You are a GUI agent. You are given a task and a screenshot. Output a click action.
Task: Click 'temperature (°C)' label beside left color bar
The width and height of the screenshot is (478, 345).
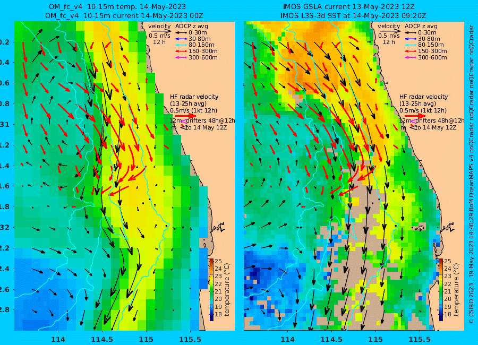click(227, 290)
